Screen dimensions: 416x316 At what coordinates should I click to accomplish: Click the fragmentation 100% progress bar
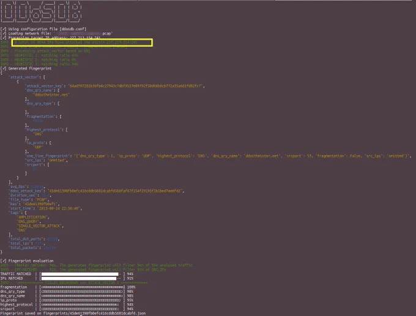click(82, 287)
